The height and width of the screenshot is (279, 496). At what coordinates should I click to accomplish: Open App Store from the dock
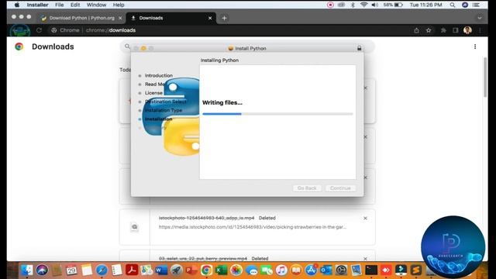pyautogui.click(x=312, y=270)
